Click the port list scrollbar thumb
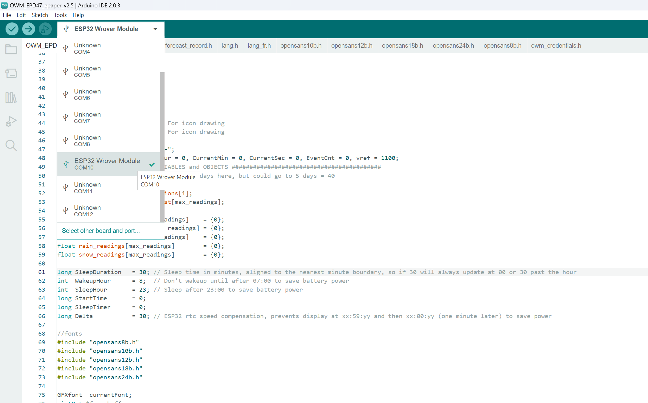Screen dimensions: 648x403 click(x=162, y=147)
